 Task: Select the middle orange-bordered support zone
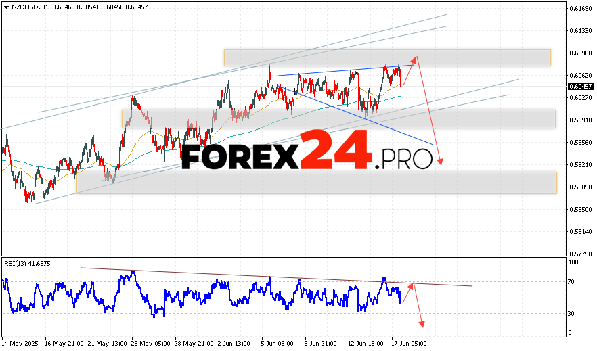(x=338, y=119)
